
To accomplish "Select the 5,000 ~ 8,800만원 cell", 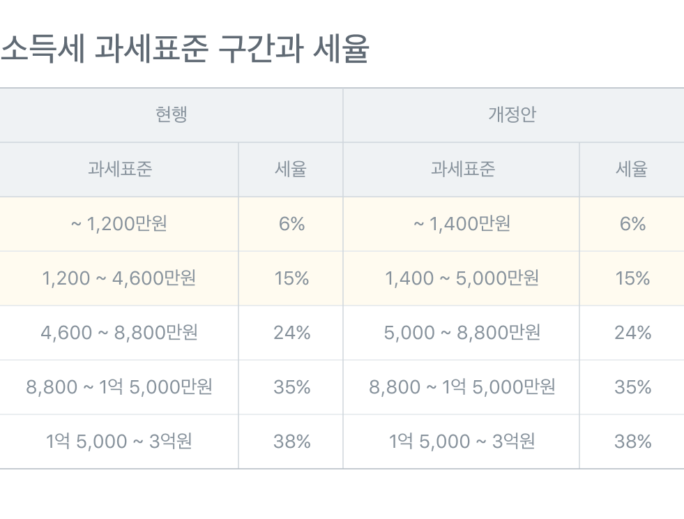I will pyautogui.click(x=462, y=333).
